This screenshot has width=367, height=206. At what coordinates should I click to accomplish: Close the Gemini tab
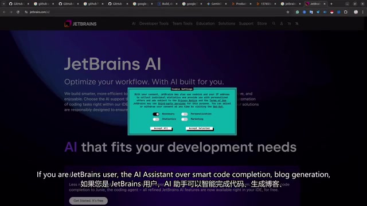(226, 4)
